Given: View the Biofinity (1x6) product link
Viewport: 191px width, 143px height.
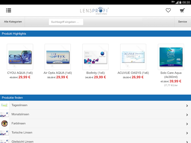Looking at the screenshot, I should (x=95, y=73).
